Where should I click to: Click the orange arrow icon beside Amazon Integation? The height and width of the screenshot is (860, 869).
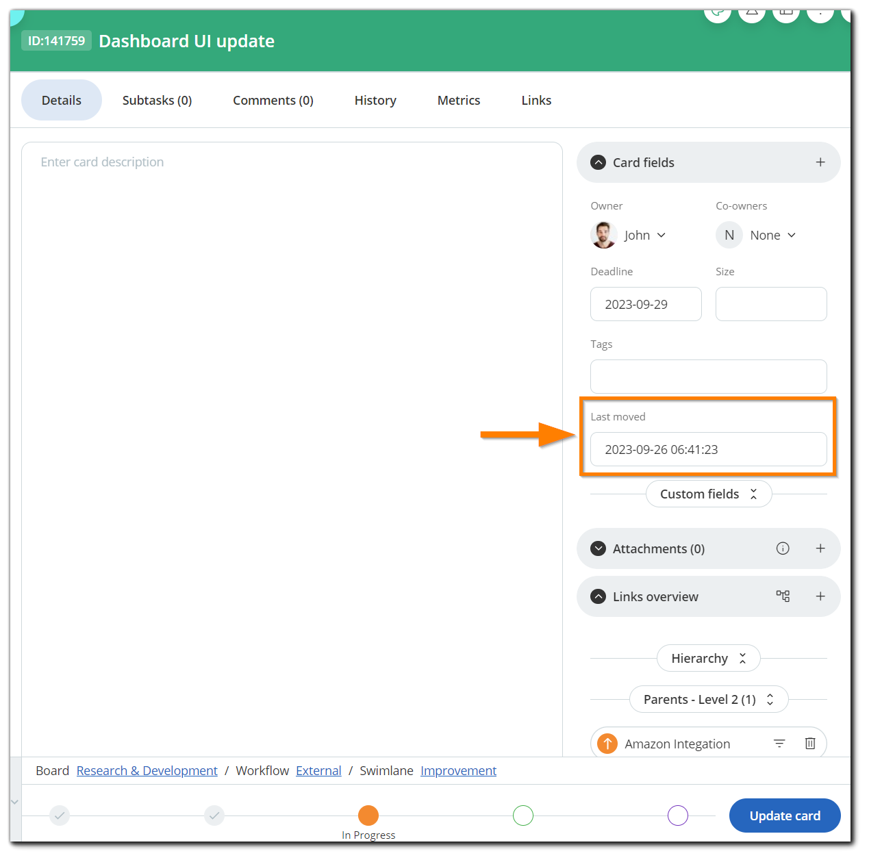[x=607, y=744]
